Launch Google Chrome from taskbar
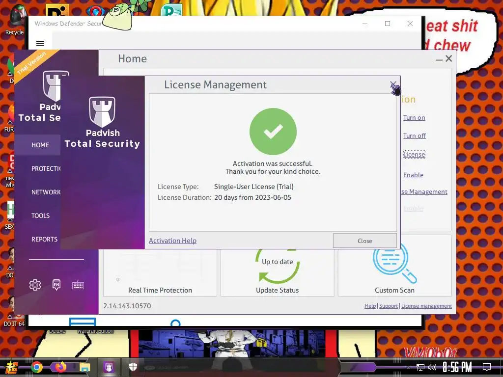Screen dimensions: 503x377 coord(37,367)
